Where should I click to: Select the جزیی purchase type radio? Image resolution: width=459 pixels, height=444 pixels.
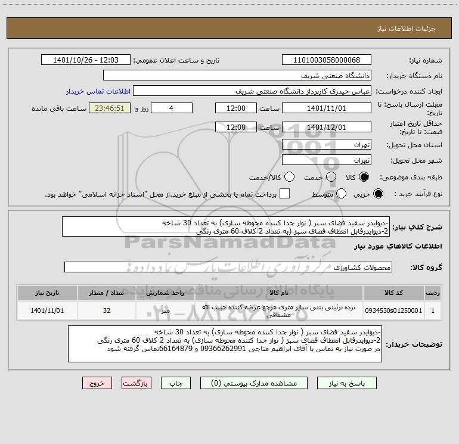[378, 194]
